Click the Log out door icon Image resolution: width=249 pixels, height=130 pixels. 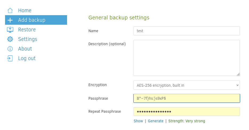click(10, 58)
